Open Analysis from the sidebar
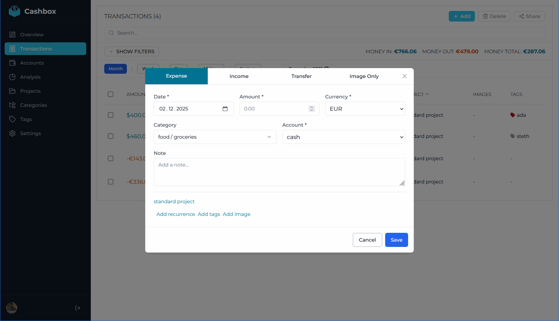Image resolution: width=559 pixels, height=321 pixels. point(30,77)
